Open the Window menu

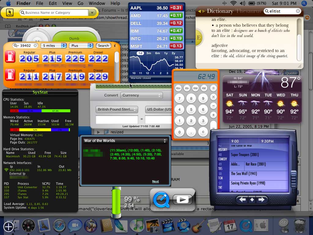(97, 3)
